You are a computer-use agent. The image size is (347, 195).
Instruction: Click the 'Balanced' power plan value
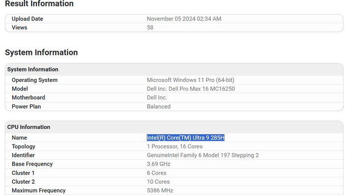(159, 106)
